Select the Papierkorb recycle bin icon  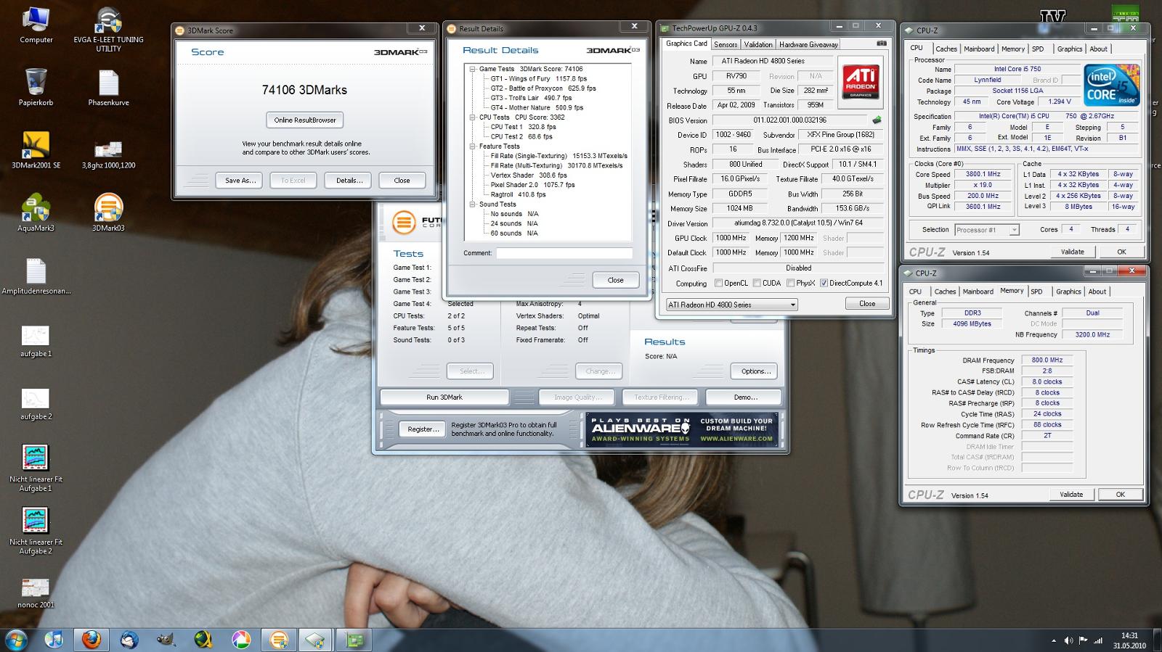[36, 88]
